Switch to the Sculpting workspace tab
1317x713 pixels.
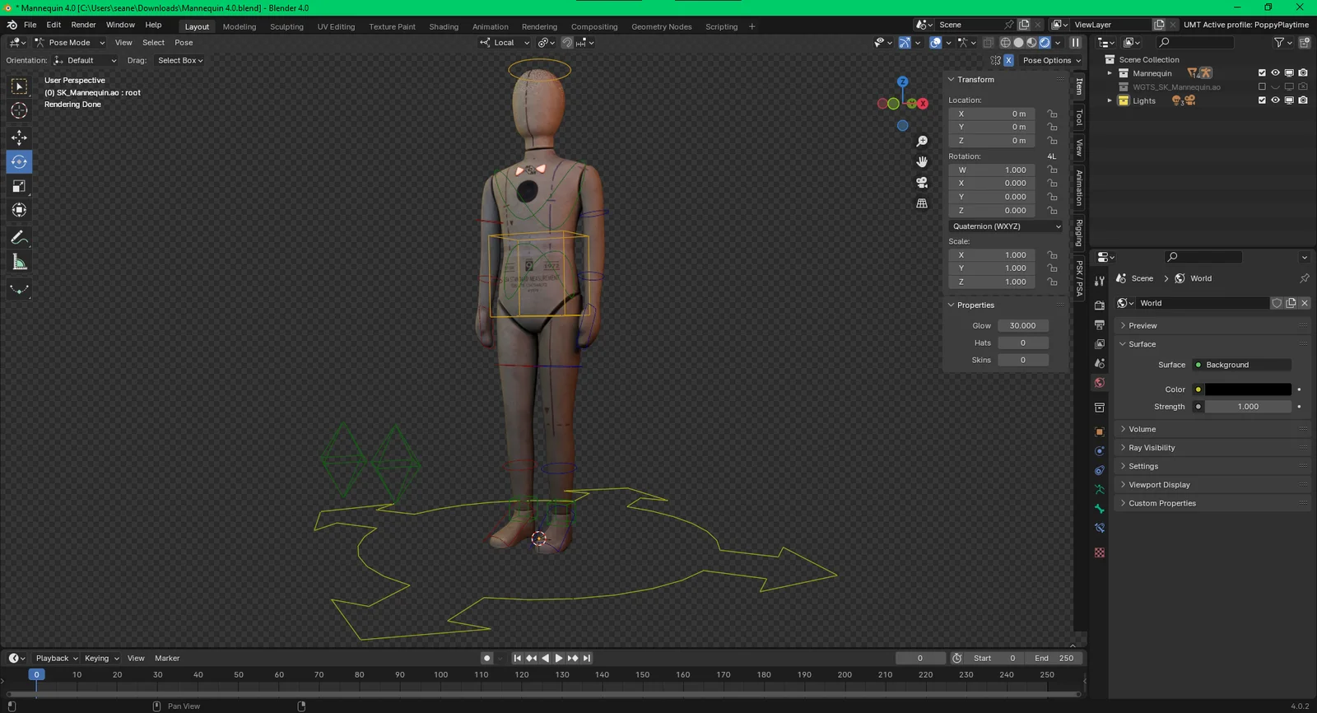point(286,26)
